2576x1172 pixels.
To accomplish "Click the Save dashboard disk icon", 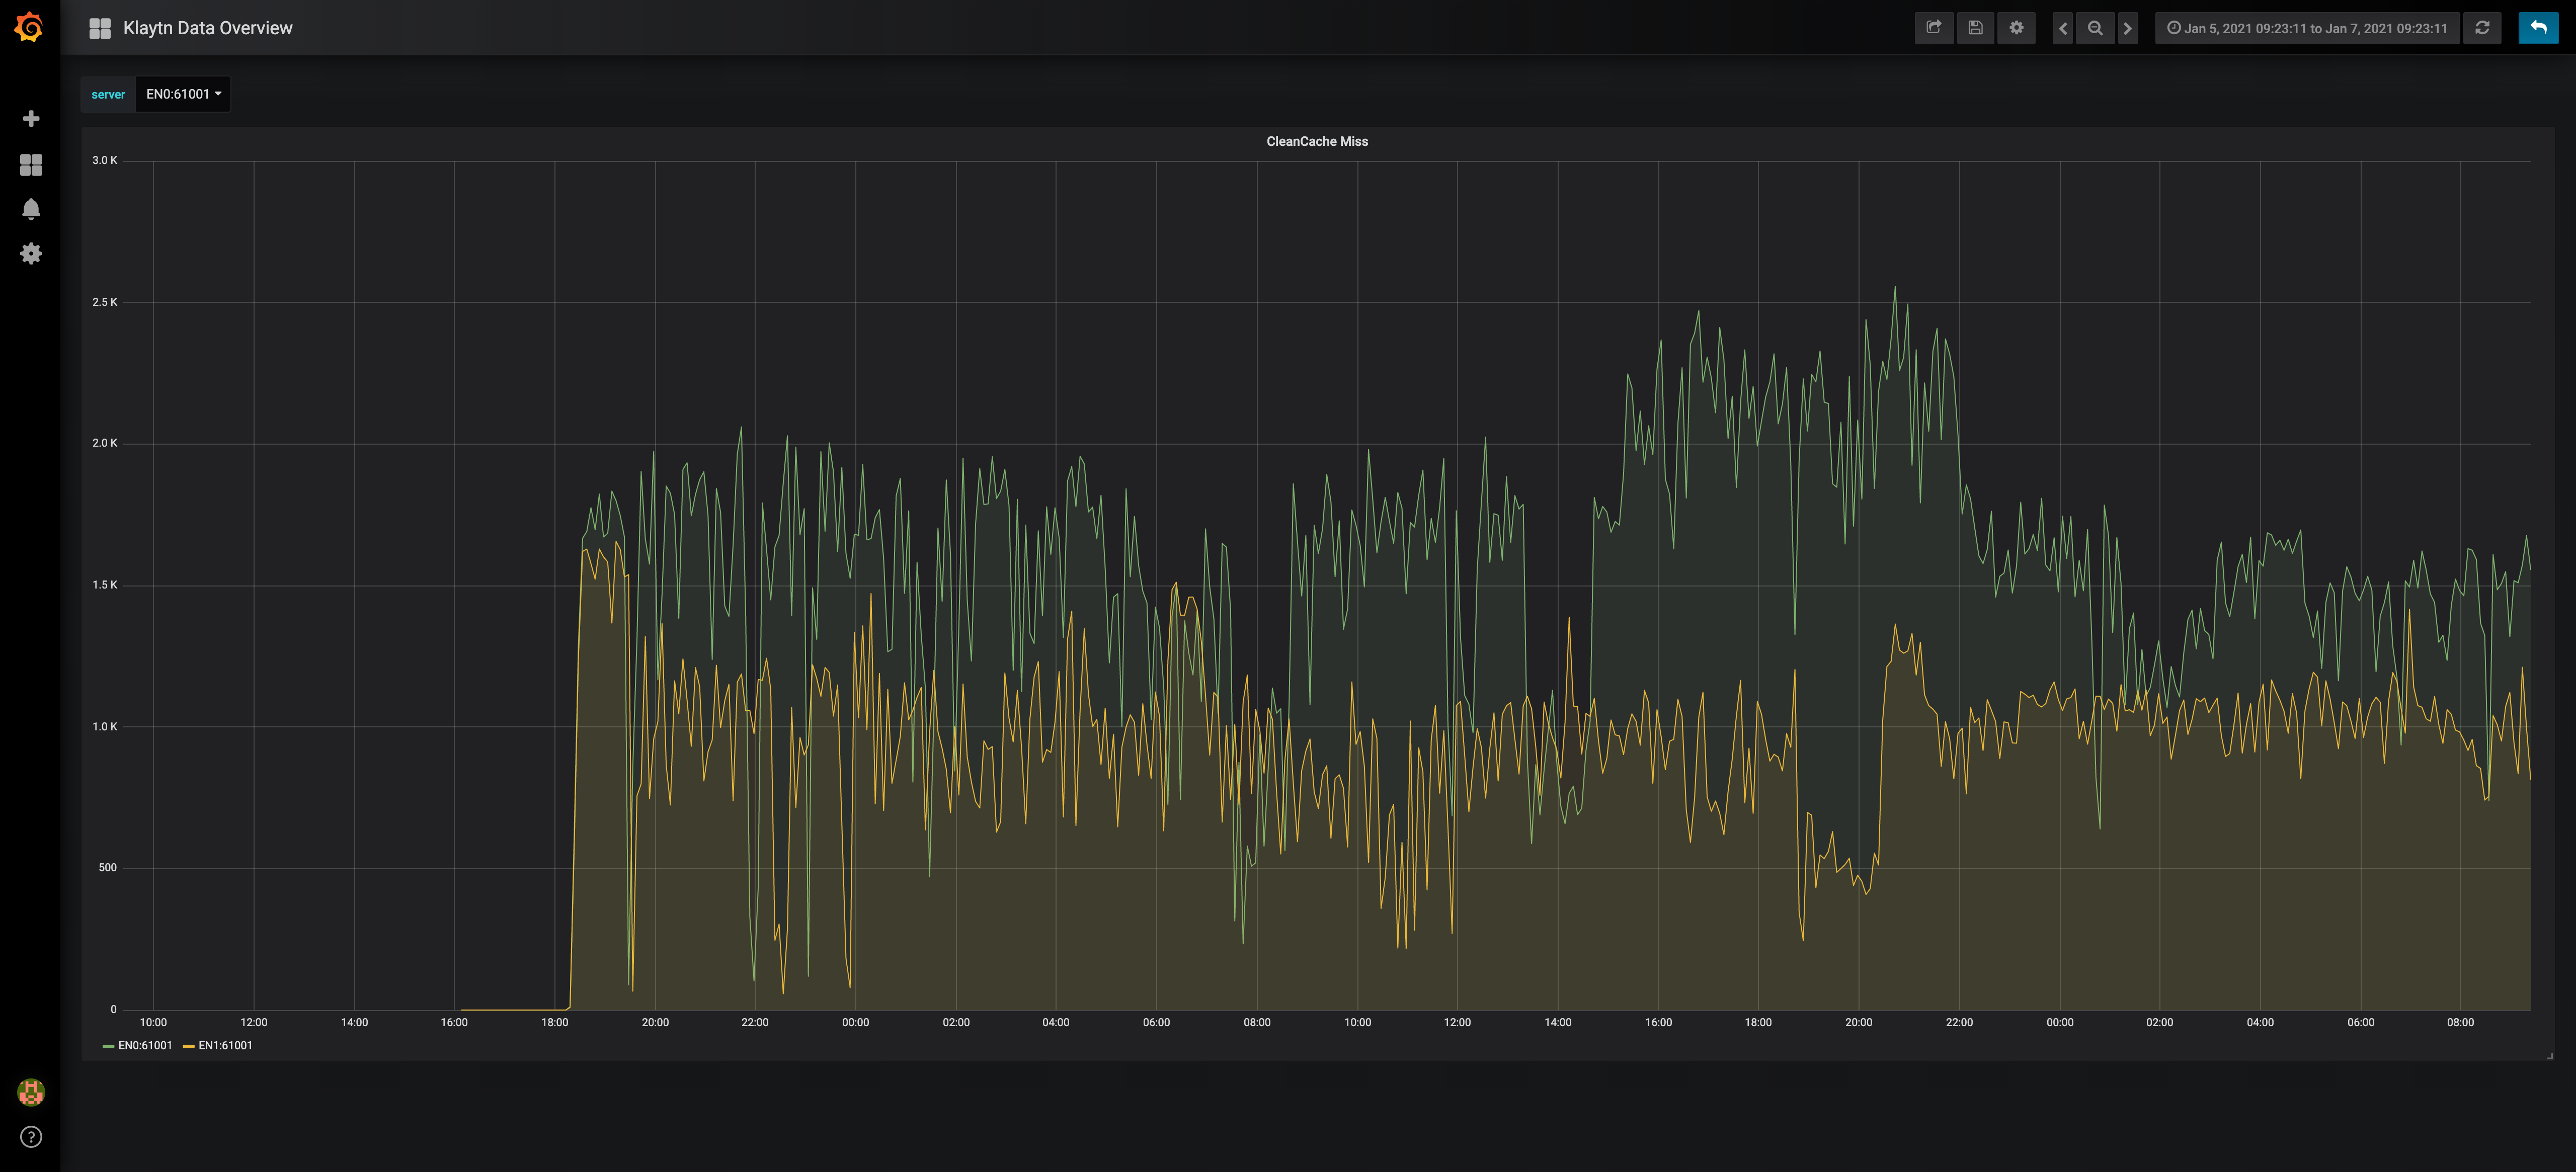I will (1975, 28).
